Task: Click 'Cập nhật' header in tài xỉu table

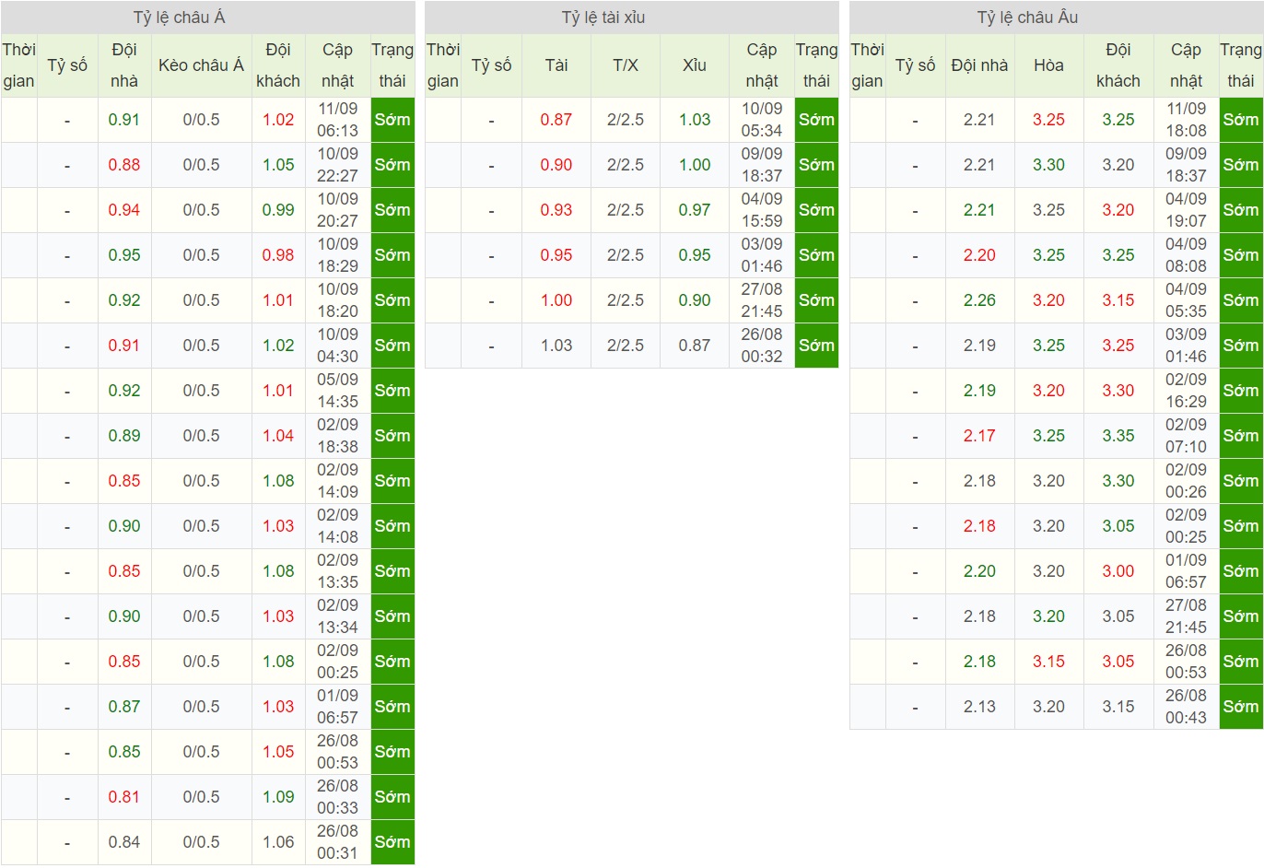Action: click(762, 65)
